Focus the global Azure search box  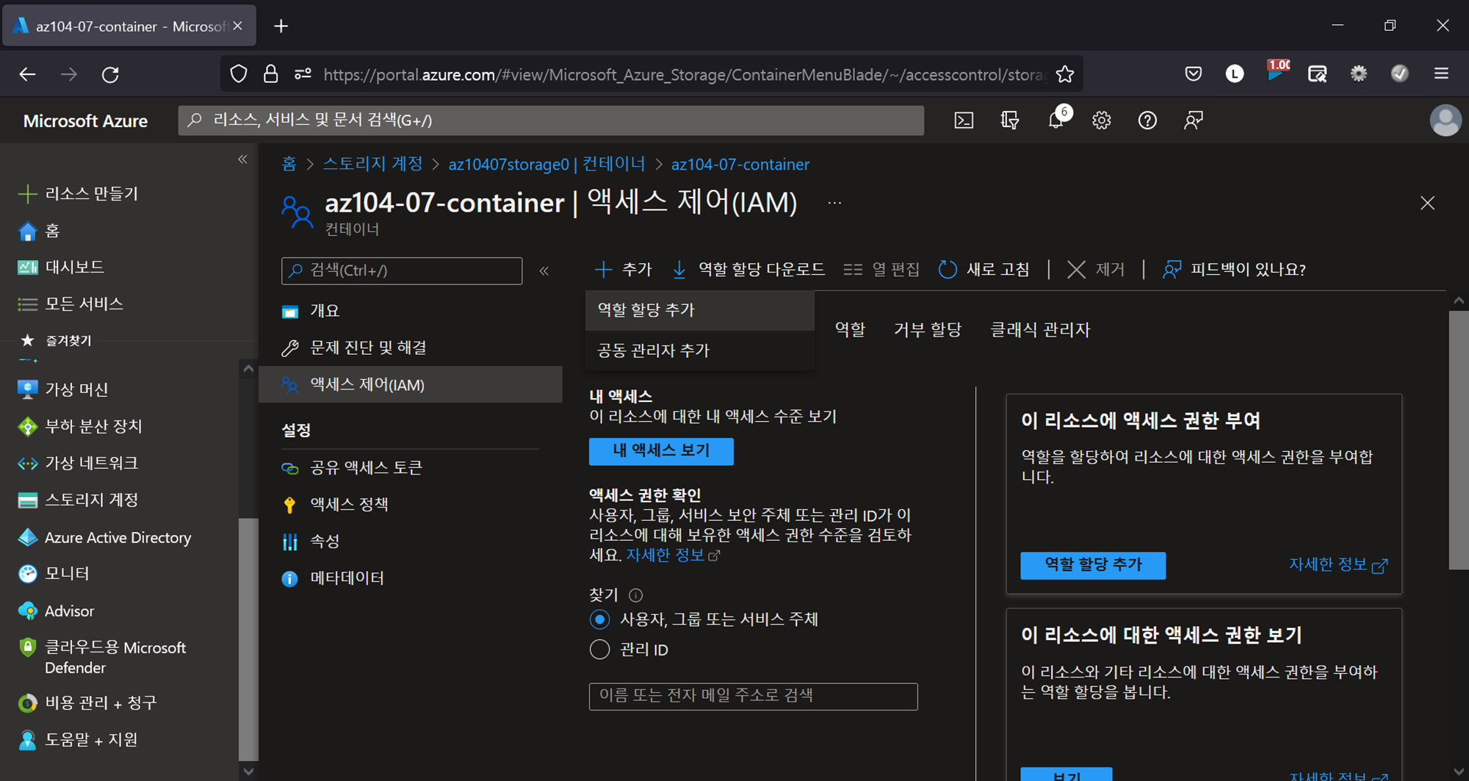click(x=551, y=120)
